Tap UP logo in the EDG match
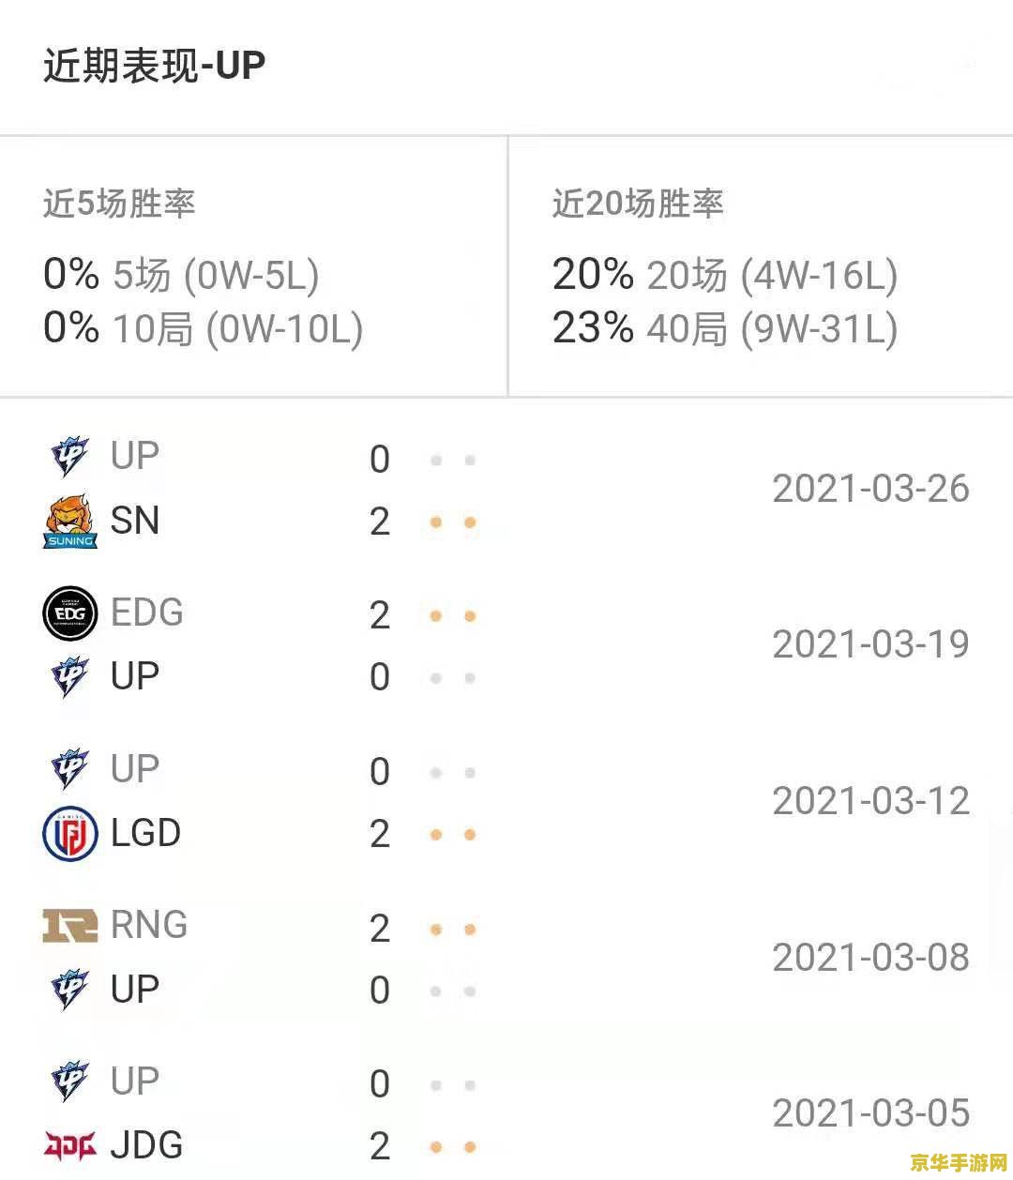This screenshot has width=1013, height=1180. click(70, 676)
